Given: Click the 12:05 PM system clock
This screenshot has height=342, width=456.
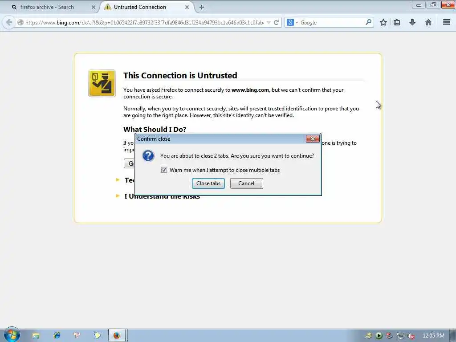Looking at the screenshot, I should [x=433, y=336].
